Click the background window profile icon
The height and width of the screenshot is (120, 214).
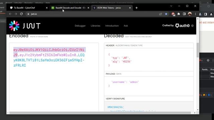[x=211, y=14]
